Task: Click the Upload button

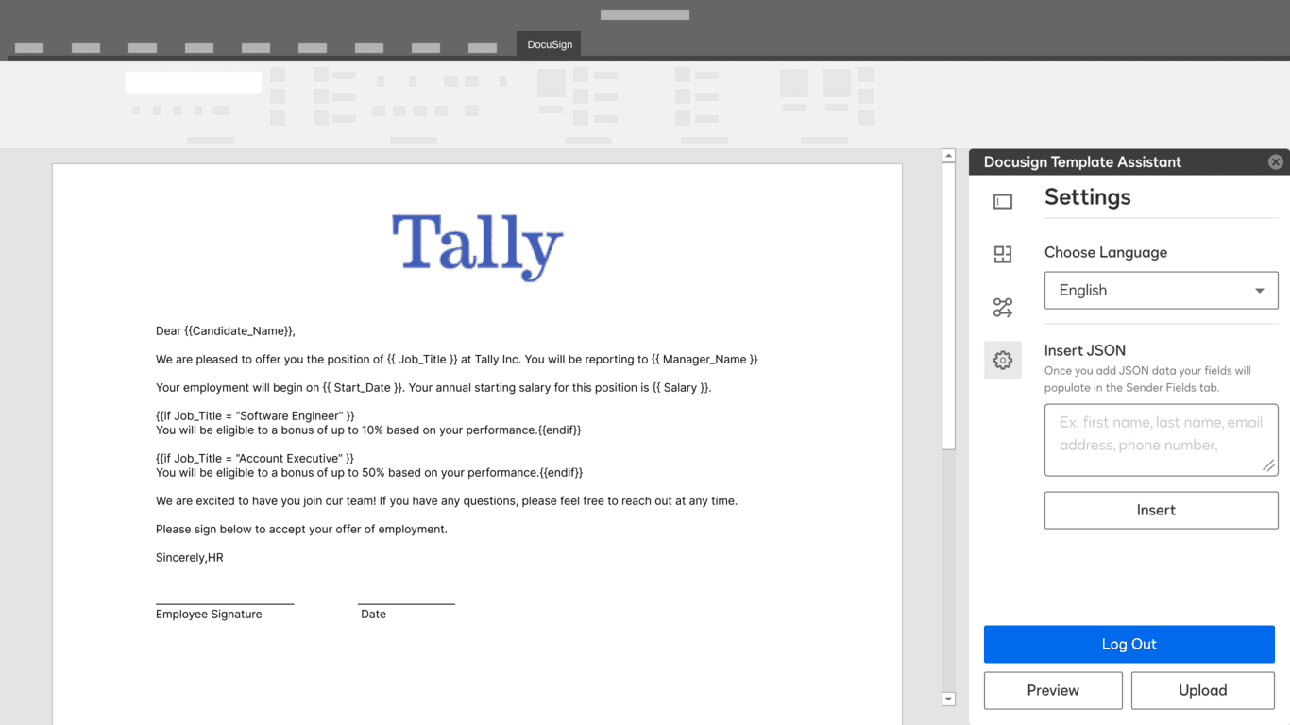Action: click(1202, 690)
